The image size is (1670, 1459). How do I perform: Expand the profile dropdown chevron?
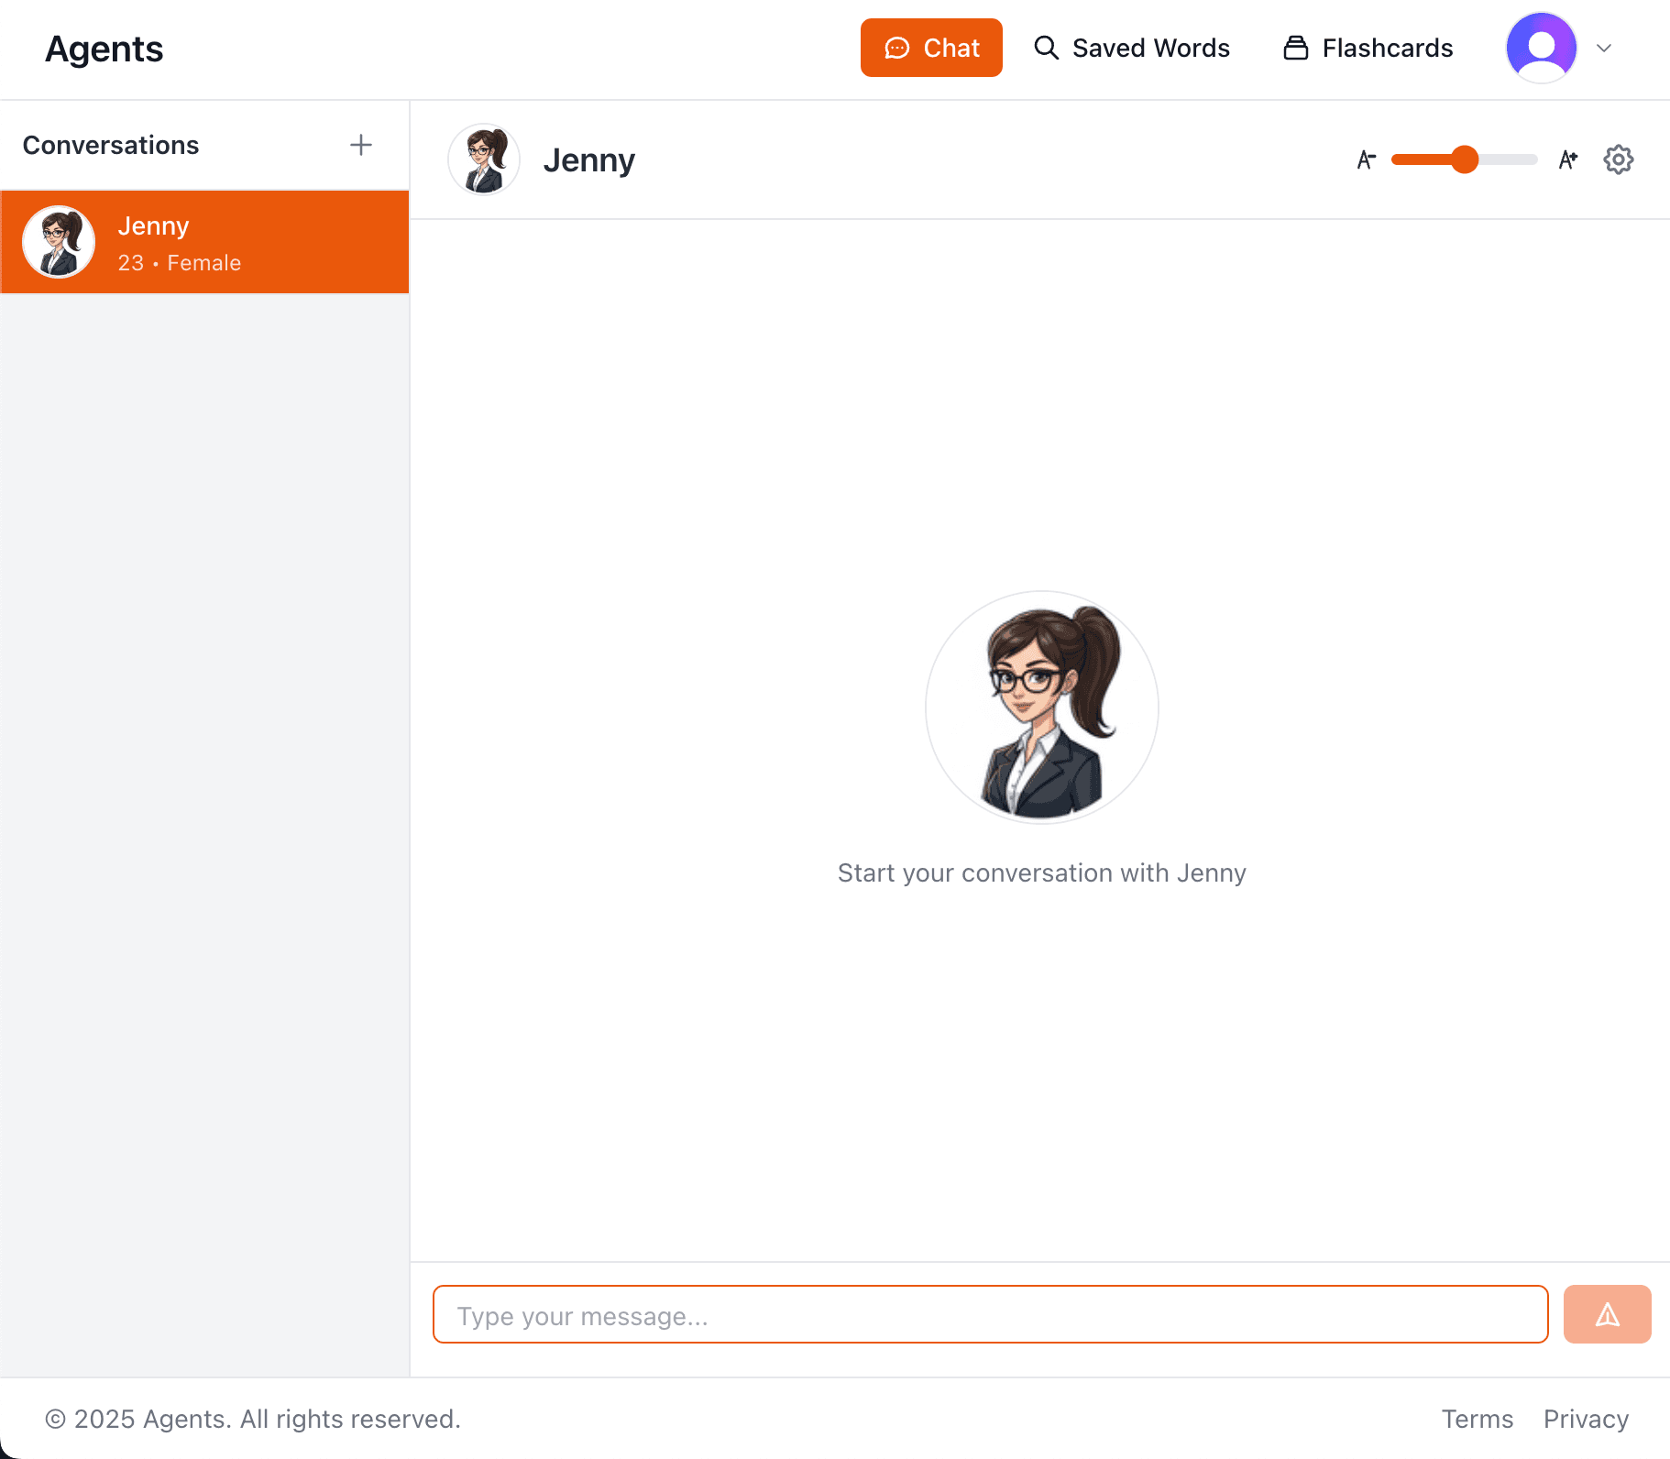[x=1604, y=49]
